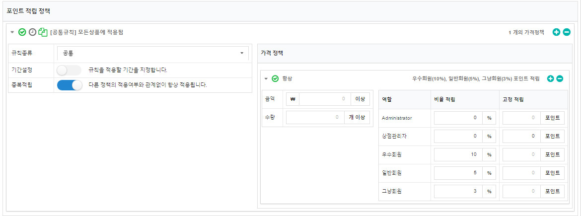Click the 규칙종류 label
Image resolution: width=581 pixels, height=216 pixels.
(x=22, y=53)
